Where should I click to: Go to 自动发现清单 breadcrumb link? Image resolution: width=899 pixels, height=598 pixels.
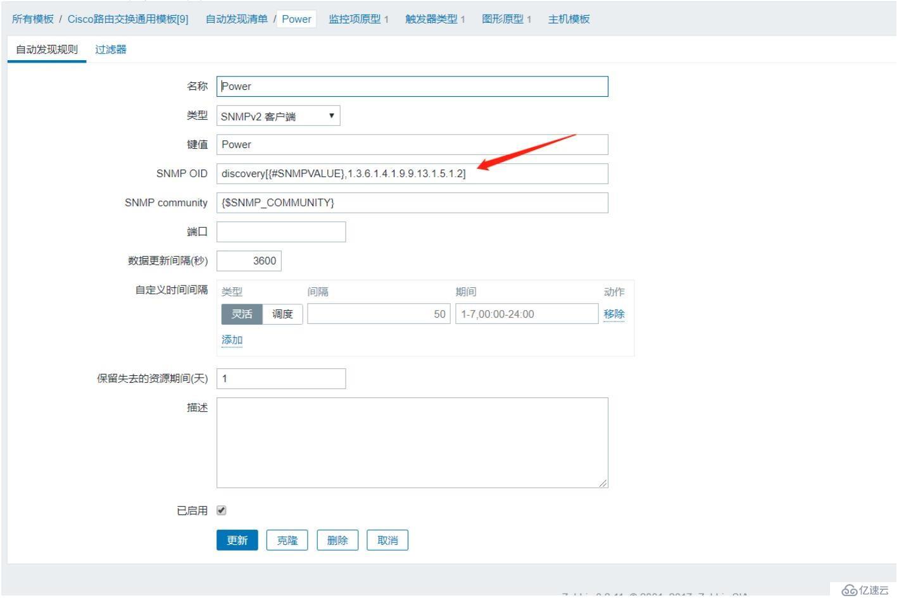pos(237,19)
